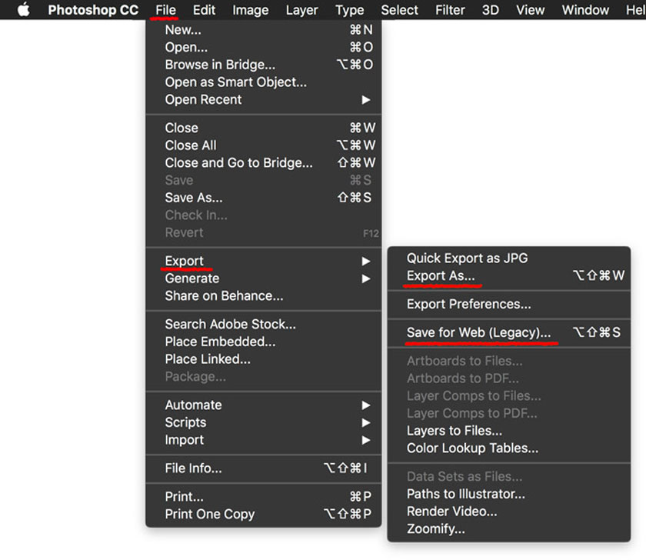646x560 pixels.
Task: Choose Place Embedded...
Action: 264,342
